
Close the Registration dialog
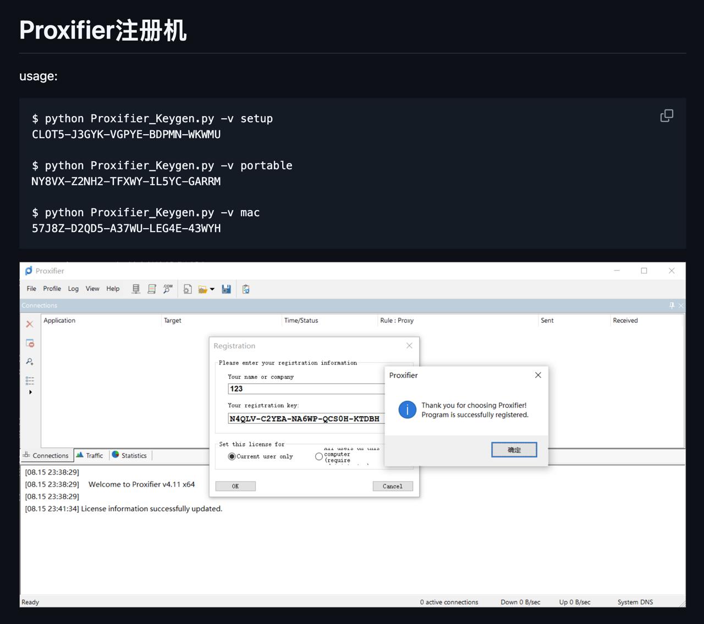point(409,346)
